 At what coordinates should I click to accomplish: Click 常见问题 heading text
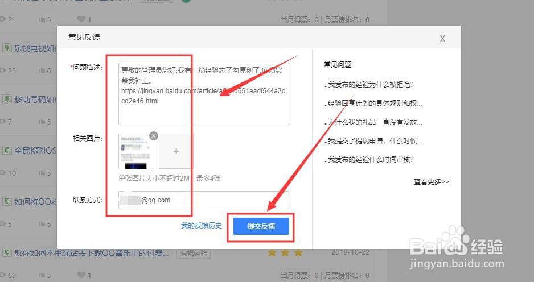tap(338, 65)
